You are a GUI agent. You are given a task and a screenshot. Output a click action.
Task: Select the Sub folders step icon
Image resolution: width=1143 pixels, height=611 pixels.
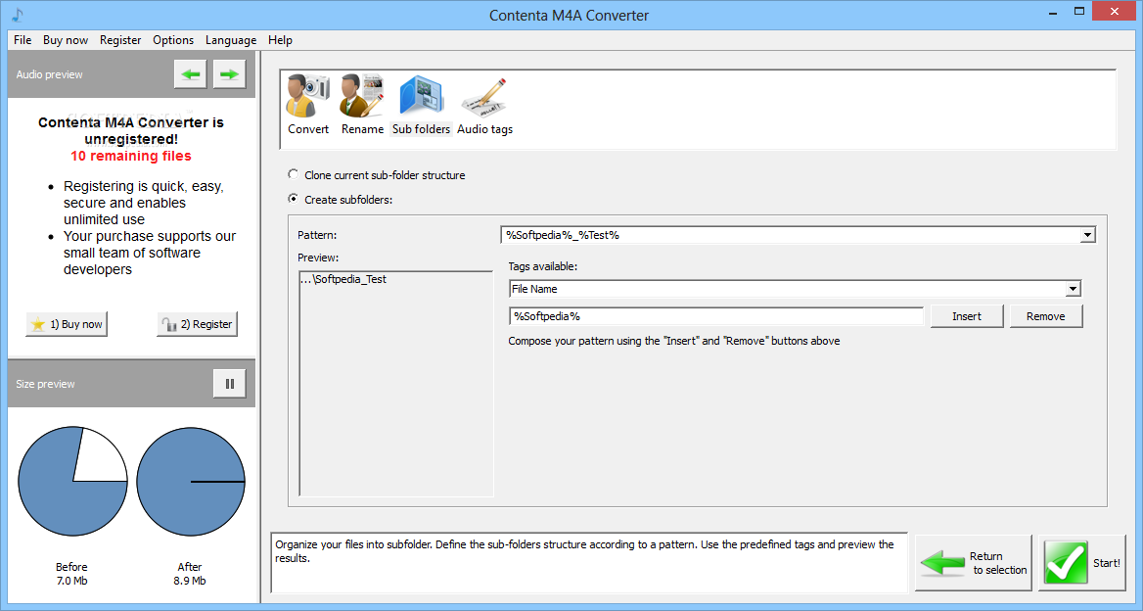pyautogui.click(x=422, y=105)
